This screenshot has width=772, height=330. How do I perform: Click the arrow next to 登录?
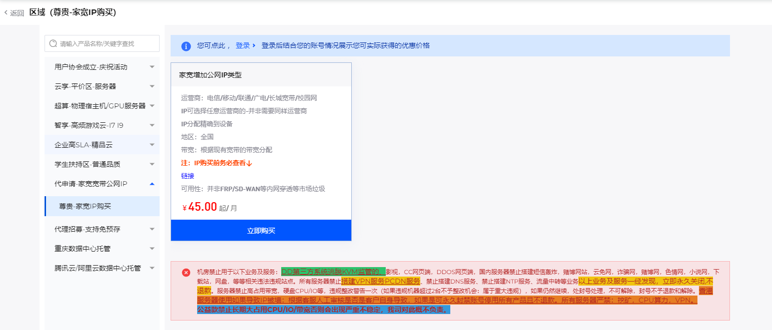click(254, 45)
